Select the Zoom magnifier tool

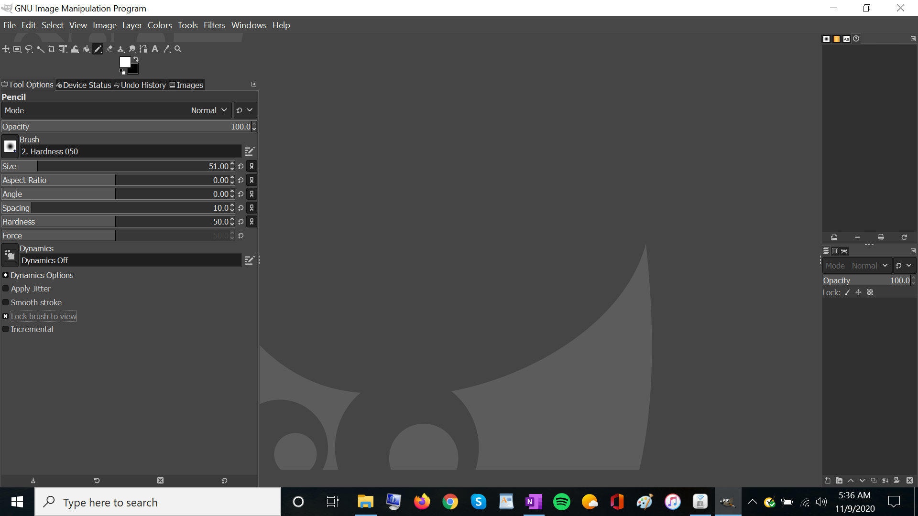178,49
